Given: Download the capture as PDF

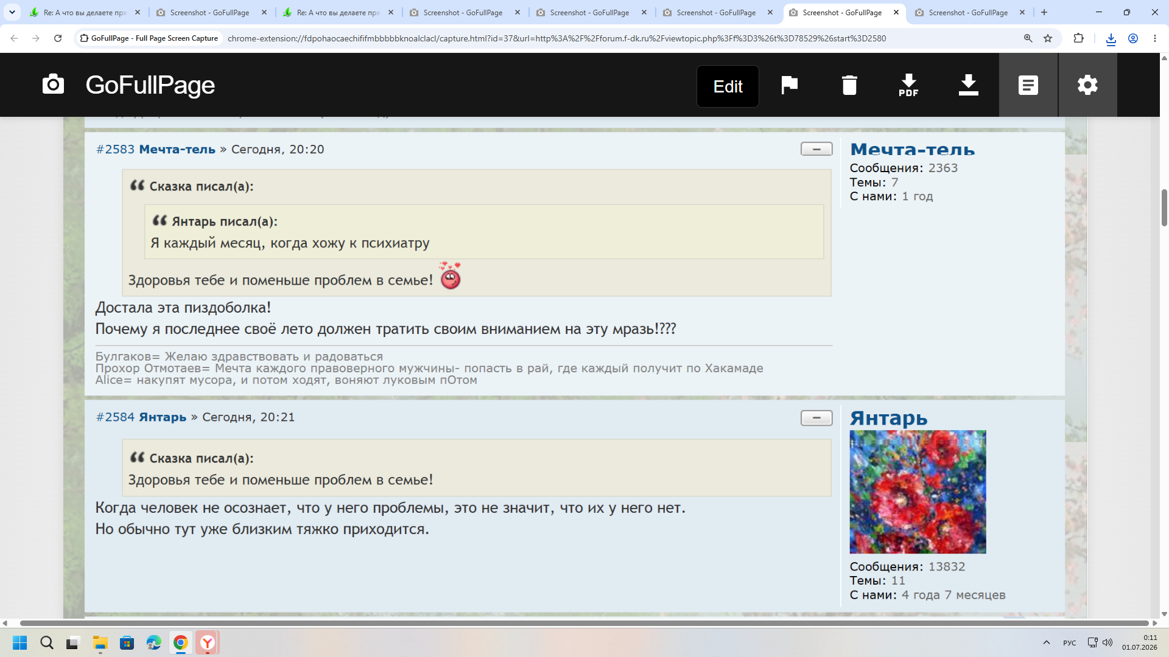Looking at the screenshot, I should (908, 85).
